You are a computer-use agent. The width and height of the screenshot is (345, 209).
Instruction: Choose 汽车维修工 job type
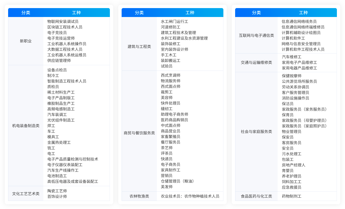292,57
